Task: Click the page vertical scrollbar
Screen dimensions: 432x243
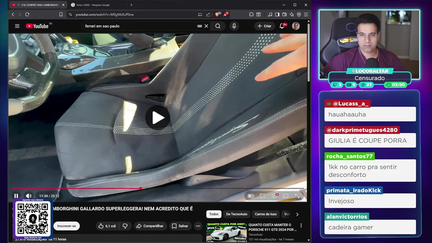Action: pyautogui.click(x=308, y=52)
